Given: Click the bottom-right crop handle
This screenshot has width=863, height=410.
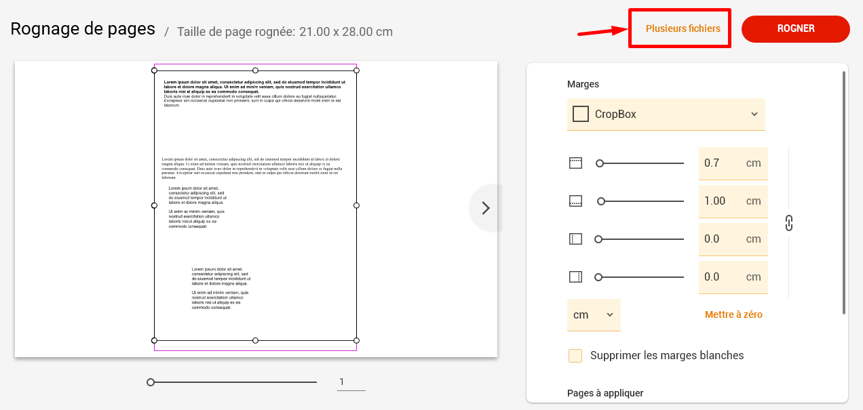Looking at the screenshot, I should click(356, 340).
